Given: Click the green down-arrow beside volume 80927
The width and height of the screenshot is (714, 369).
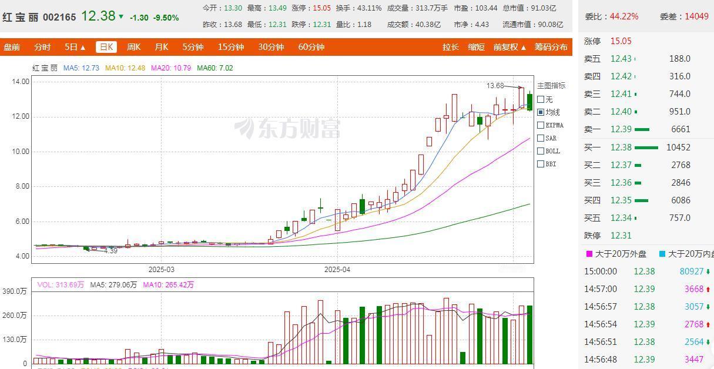Looking at the screenshot, I should 708,271.
